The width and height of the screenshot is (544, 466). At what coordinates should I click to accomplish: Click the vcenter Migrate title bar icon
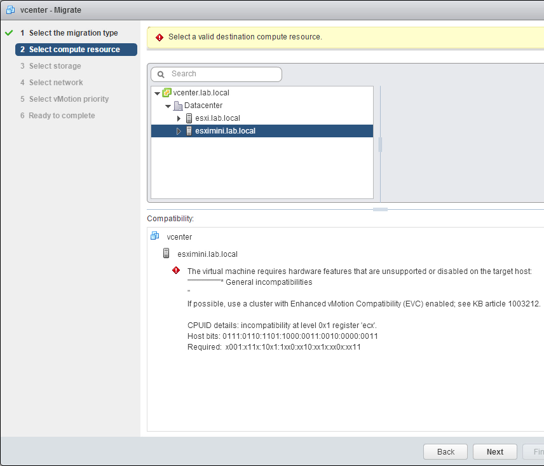coord(10,10)
